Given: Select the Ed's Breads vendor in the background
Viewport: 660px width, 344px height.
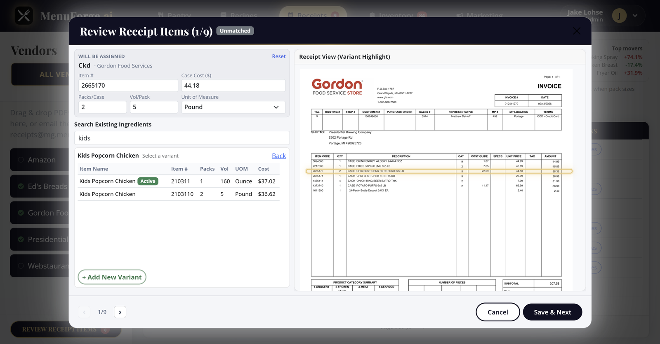Looking at the screenshot, I should 40,186.
